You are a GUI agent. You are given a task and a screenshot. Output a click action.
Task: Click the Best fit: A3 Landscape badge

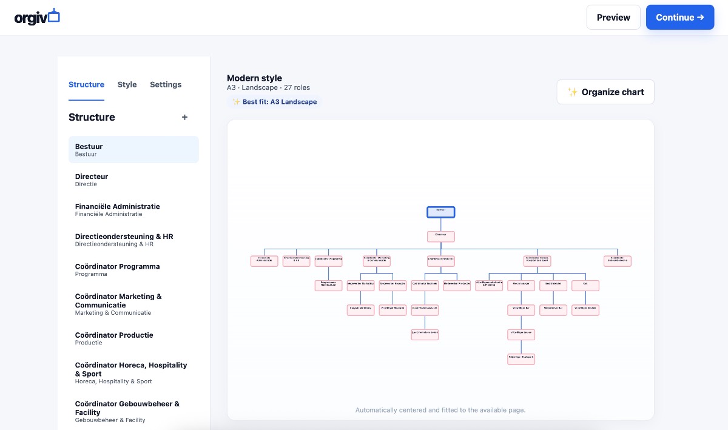pyautogui.click(x=274, y=102)
